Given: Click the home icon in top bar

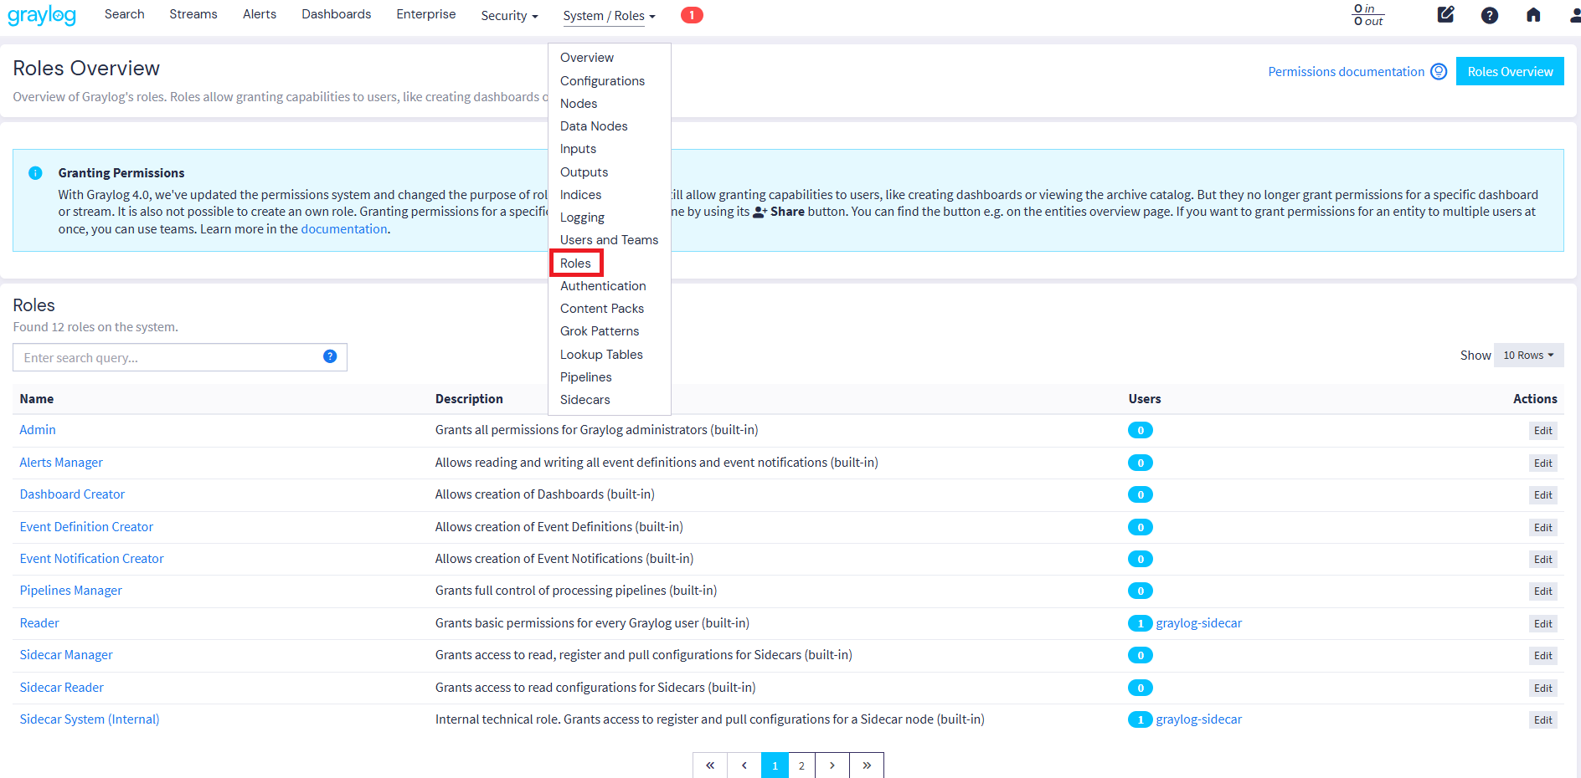Looking at the screenshot, I should (1533, 15).
